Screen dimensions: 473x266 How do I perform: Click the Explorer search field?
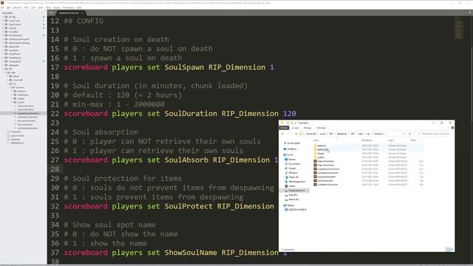434,134
